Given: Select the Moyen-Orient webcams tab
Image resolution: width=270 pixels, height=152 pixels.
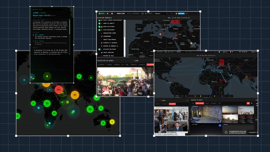Looking at the screenshot, I should pyautogui.click(x=200, y=103).
